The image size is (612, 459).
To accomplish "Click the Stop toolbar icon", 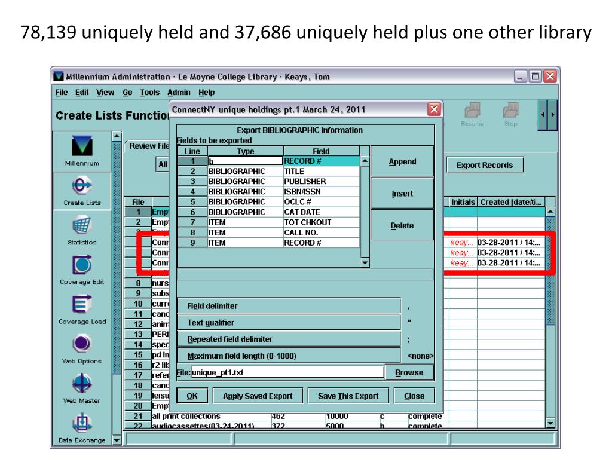I will click(x=510, y=115).
